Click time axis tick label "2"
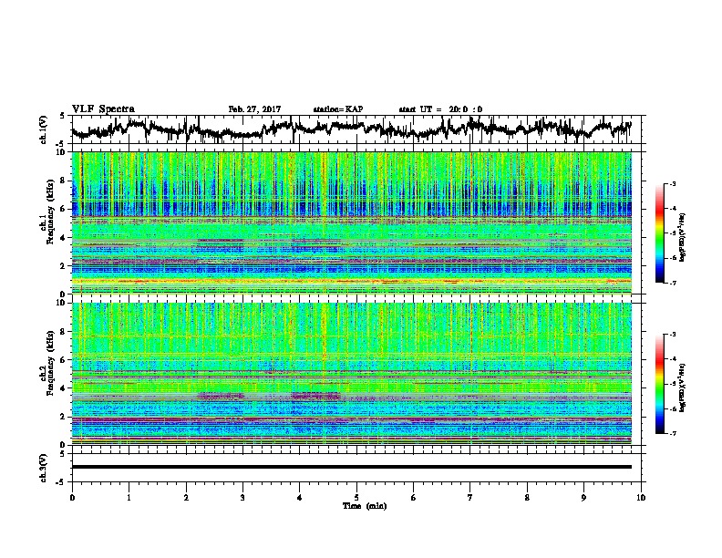 (186, 498)
